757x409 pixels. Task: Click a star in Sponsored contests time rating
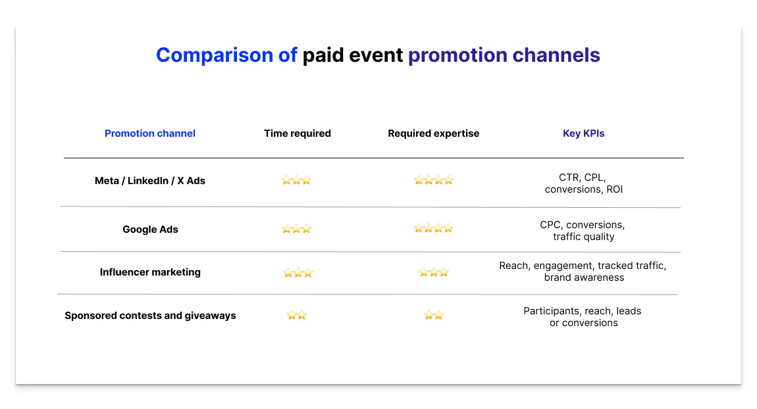click(x=296, y=314)
